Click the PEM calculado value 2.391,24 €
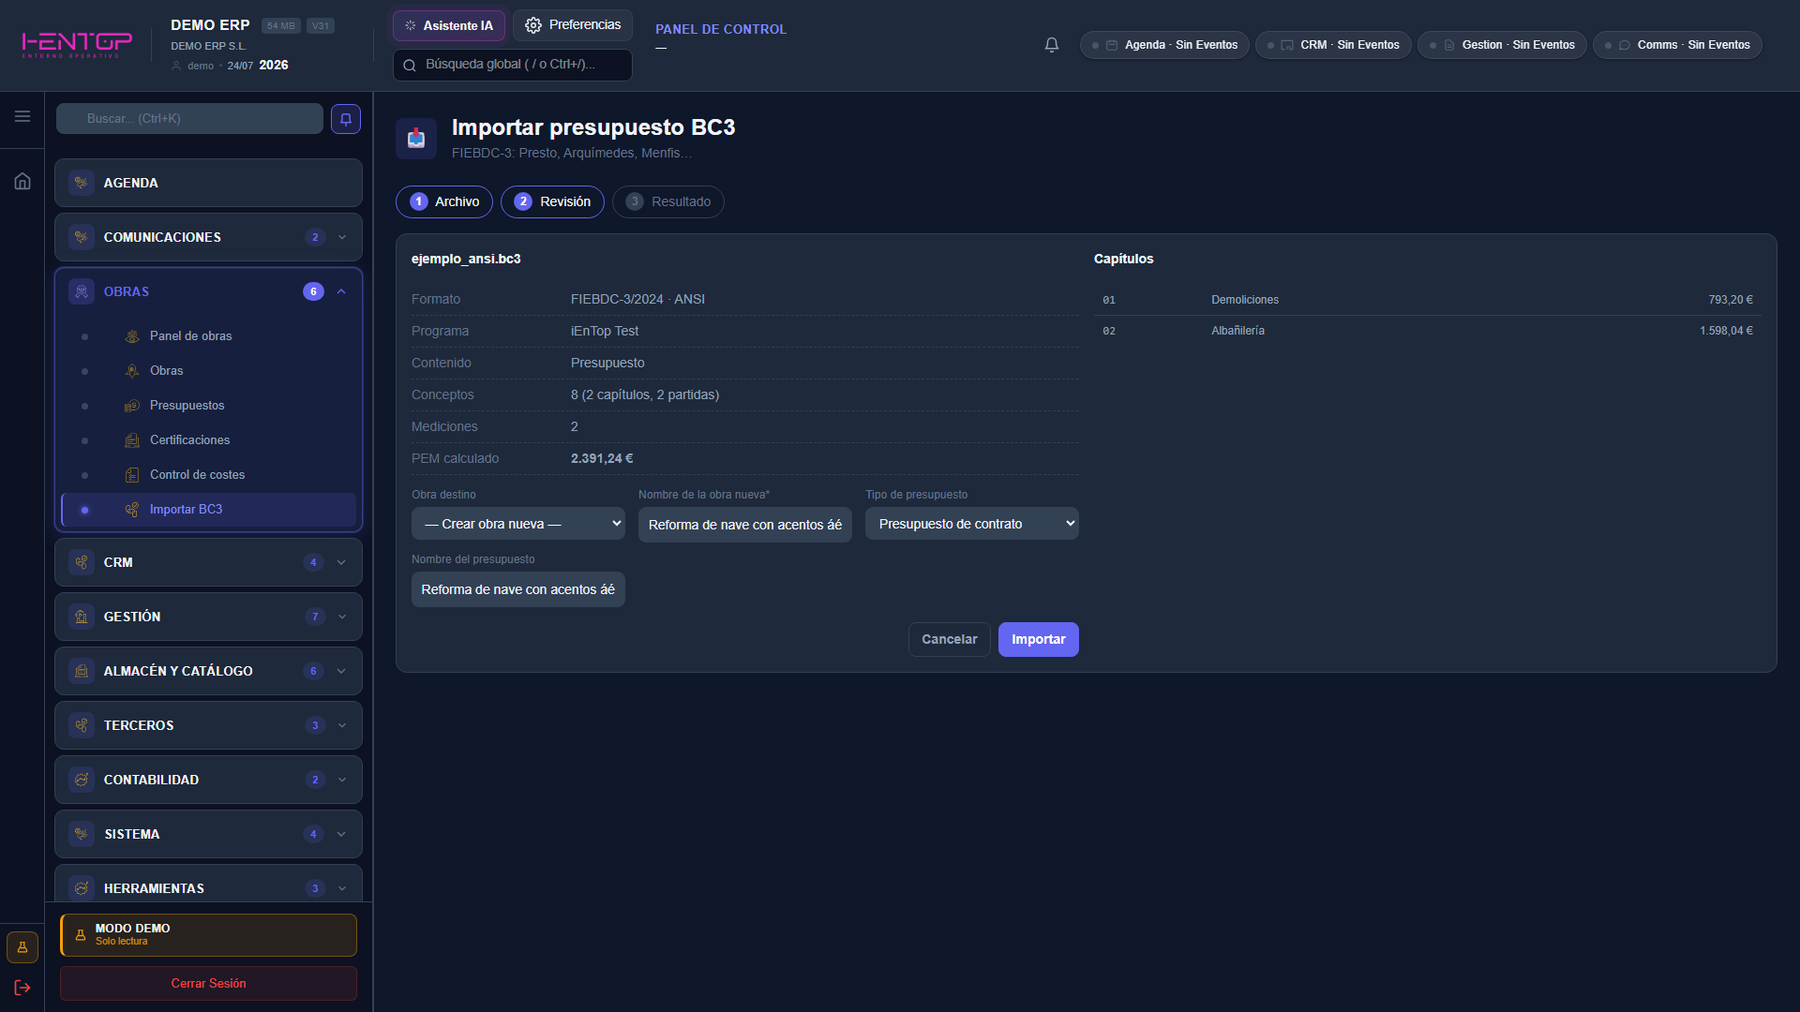 point(602,458)
